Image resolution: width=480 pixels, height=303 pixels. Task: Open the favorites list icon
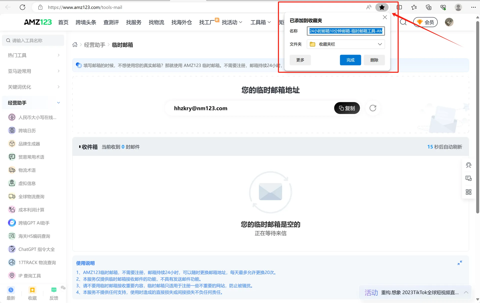click(414, 7)
